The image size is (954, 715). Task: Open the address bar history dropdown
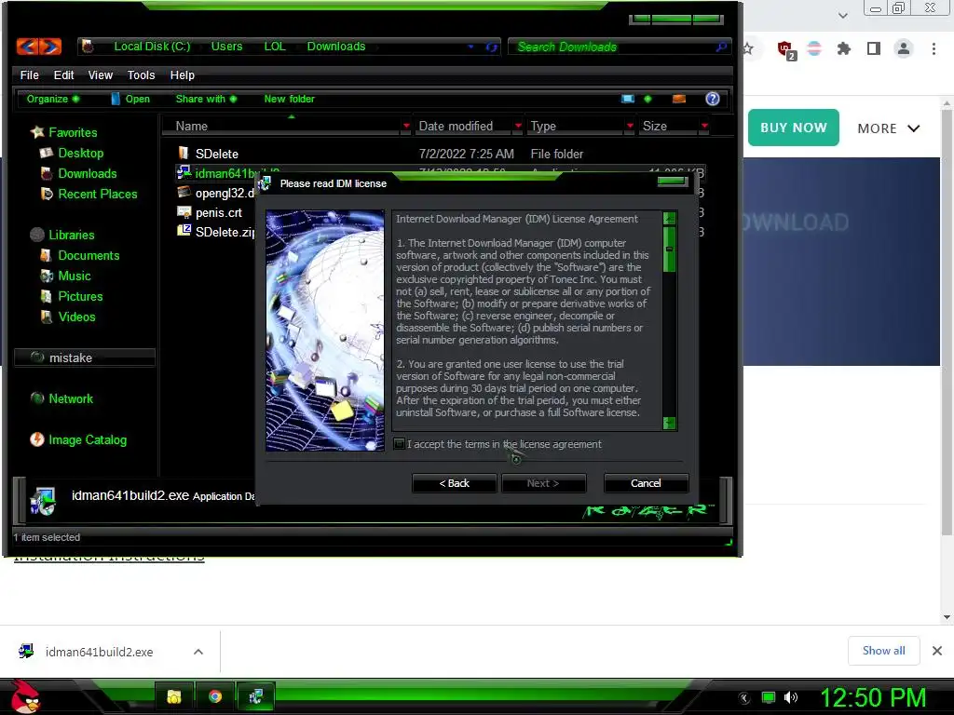[x=470, y=47]
